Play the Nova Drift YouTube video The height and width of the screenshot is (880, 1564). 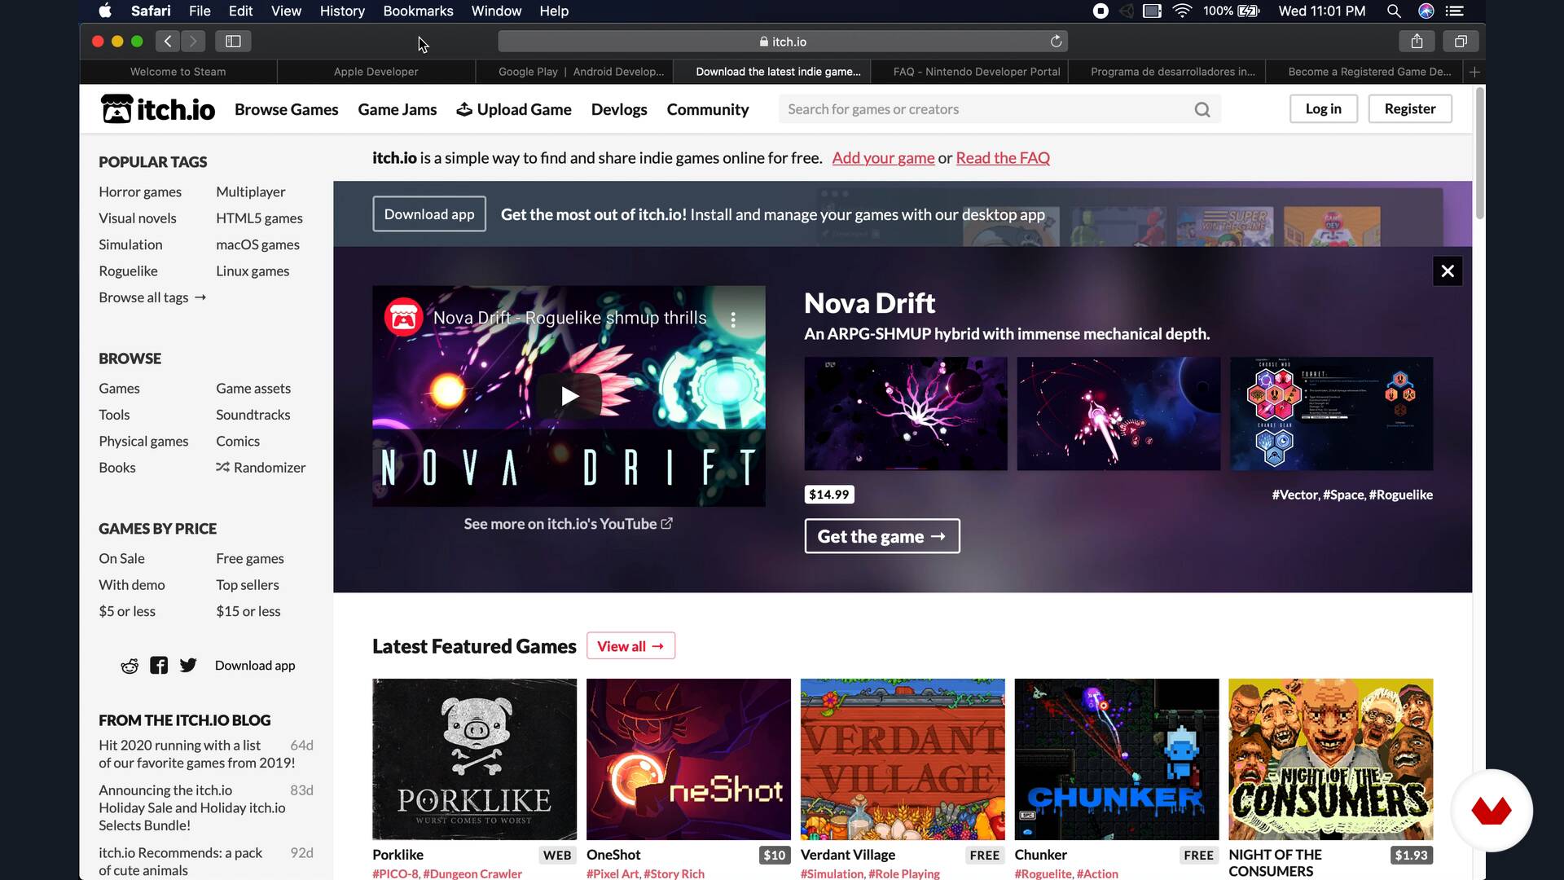click(569, 396)
